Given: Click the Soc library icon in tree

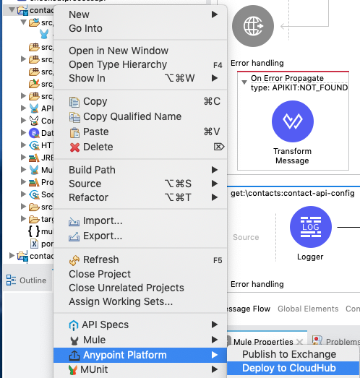Looking at the screenshot, I should tap(34, 194).
